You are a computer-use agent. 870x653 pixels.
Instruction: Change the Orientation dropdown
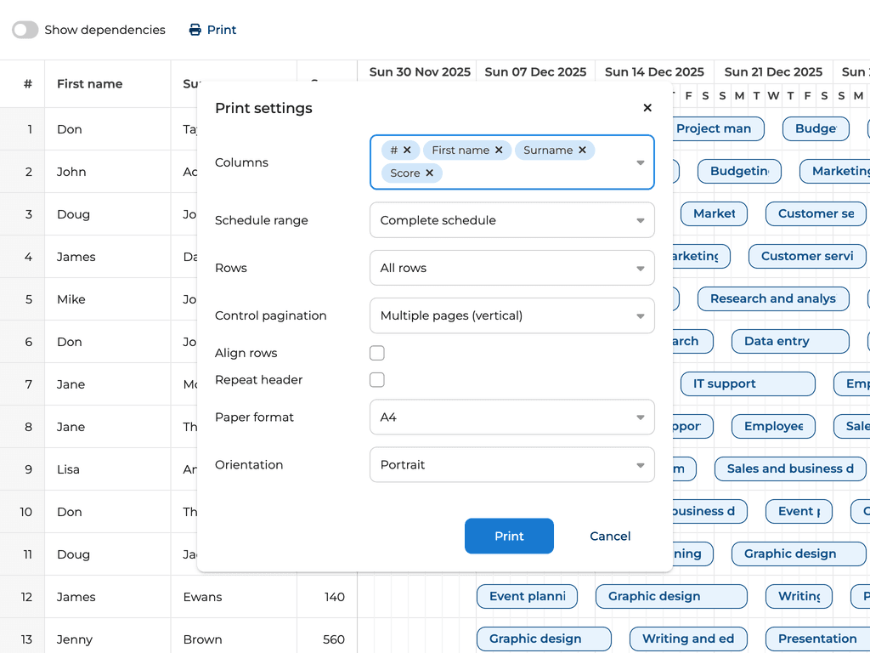(511, 465)
